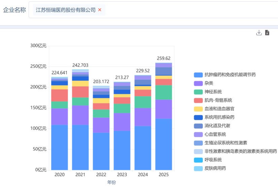
Task: Toggle 杂类 legend series
Action: [204, 83]
